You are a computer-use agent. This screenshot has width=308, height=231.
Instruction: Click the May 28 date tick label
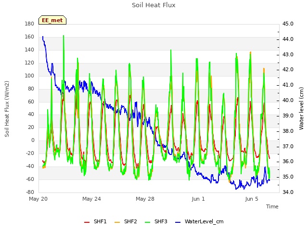pos(145,199)
